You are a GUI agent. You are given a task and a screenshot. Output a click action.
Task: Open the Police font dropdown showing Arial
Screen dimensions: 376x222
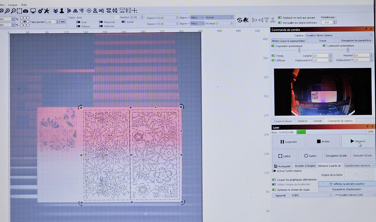(x=97, y=18)
